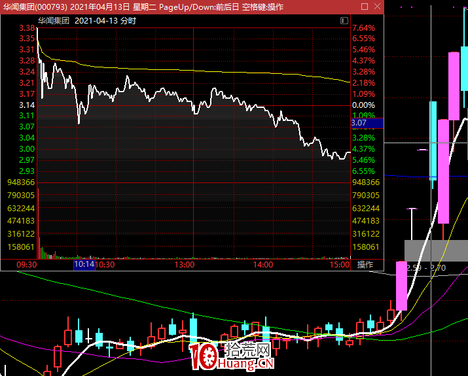Click the yellow average price line
This screenshot has height=376, width=468.
194,71
